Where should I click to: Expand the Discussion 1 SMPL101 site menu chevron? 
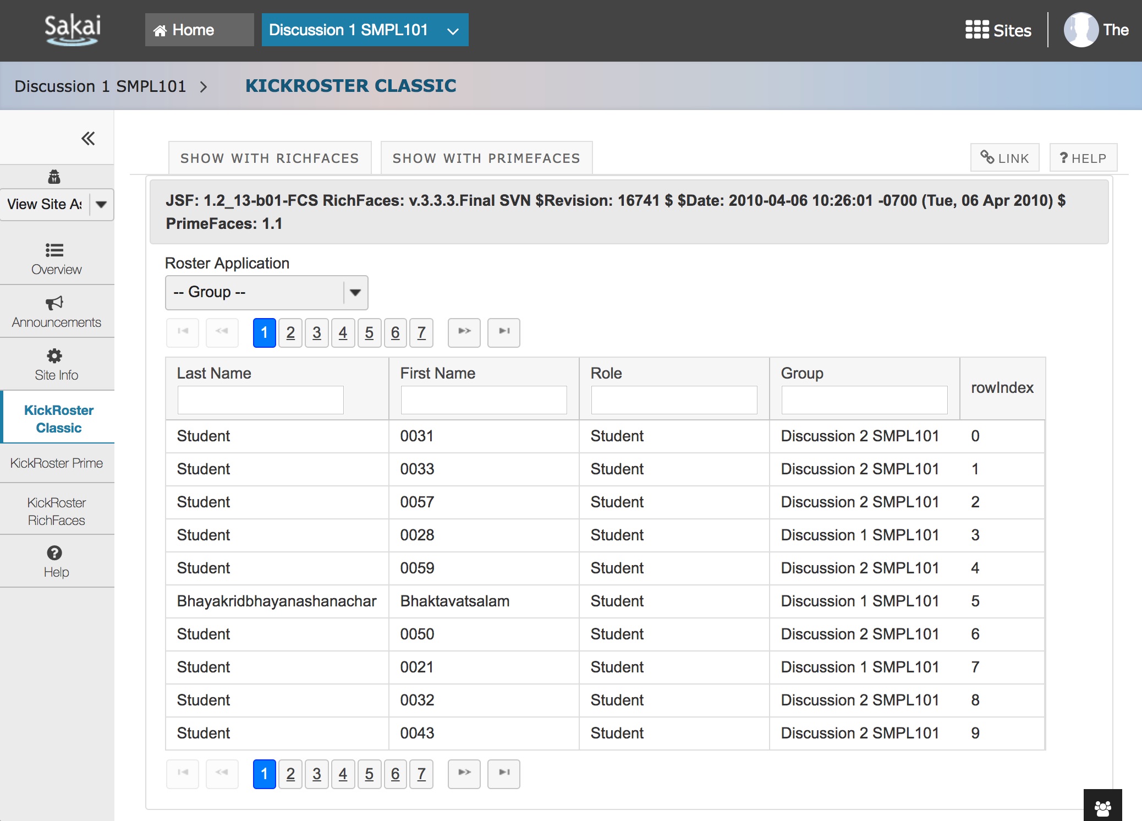click(452, 31)
